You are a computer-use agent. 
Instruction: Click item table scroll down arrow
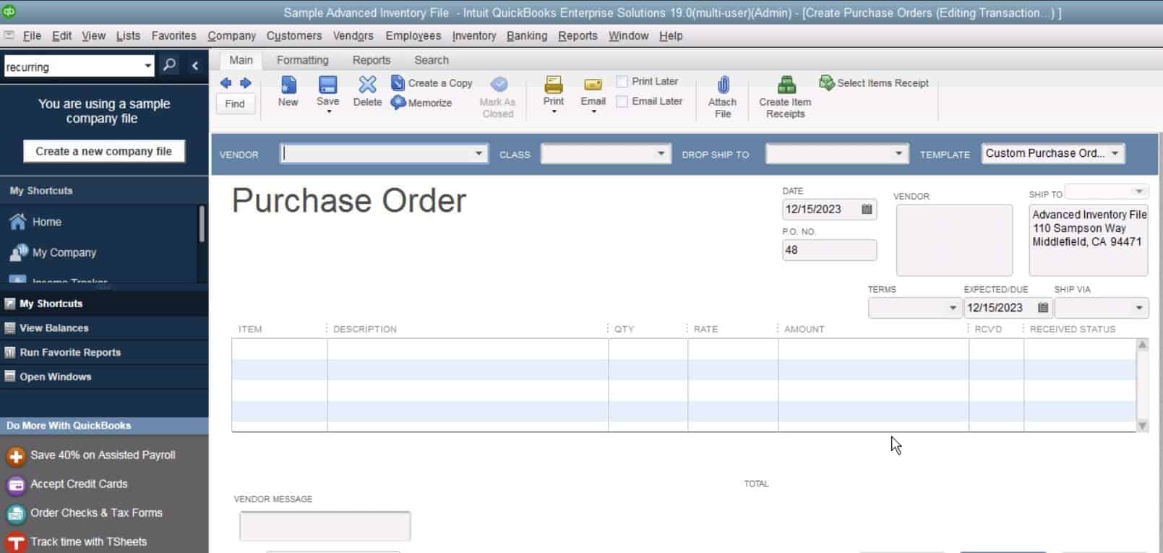pos(1143,426)
